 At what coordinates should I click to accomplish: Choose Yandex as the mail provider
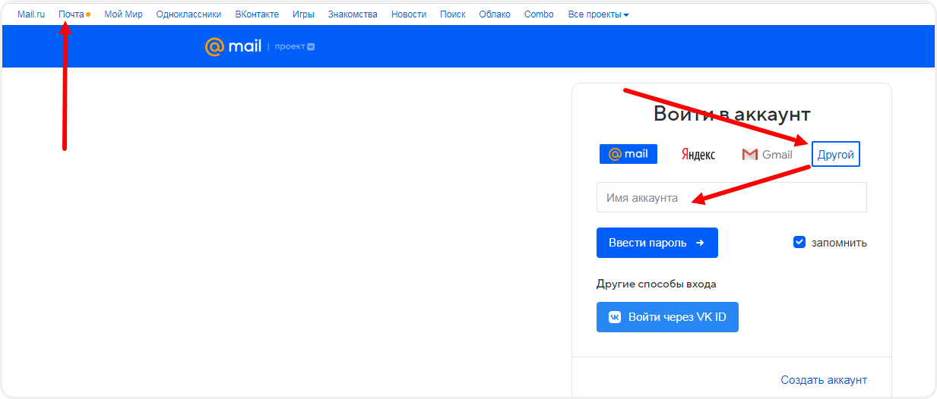tap(698, 155)
